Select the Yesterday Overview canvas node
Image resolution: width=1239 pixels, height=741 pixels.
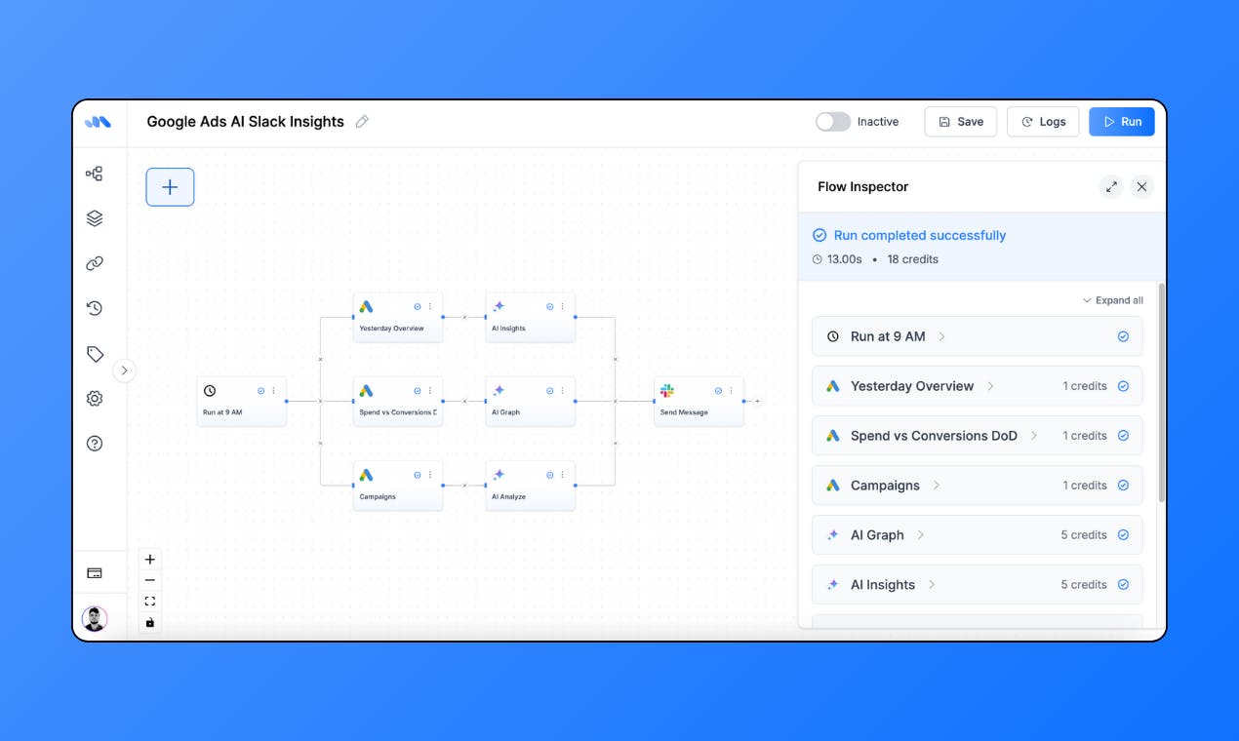pyautogui.click(x=398, y=317)
